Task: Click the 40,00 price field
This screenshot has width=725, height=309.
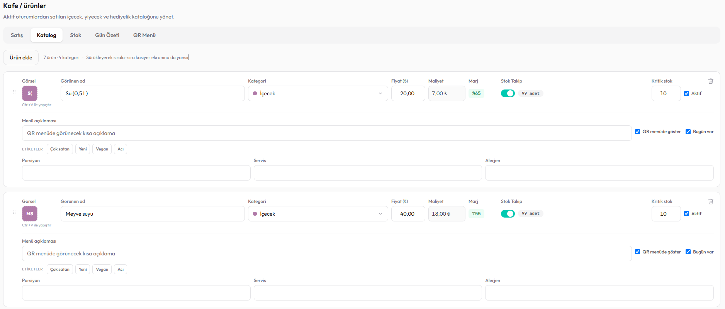Action: (x=408, y=214)
